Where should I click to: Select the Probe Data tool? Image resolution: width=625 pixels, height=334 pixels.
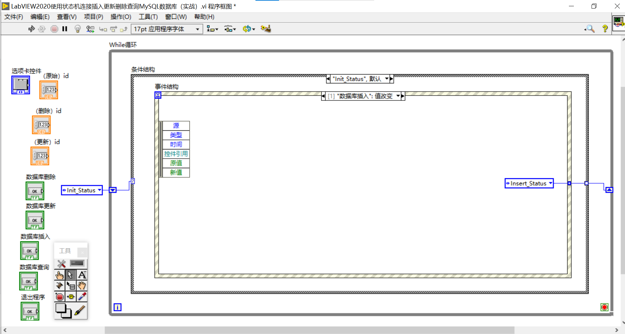[71, 296]
